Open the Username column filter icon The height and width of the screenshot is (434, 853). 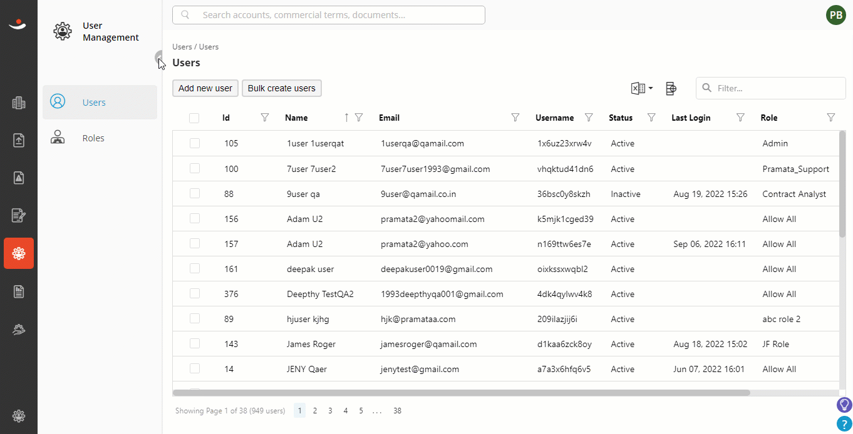click(589, 118)
